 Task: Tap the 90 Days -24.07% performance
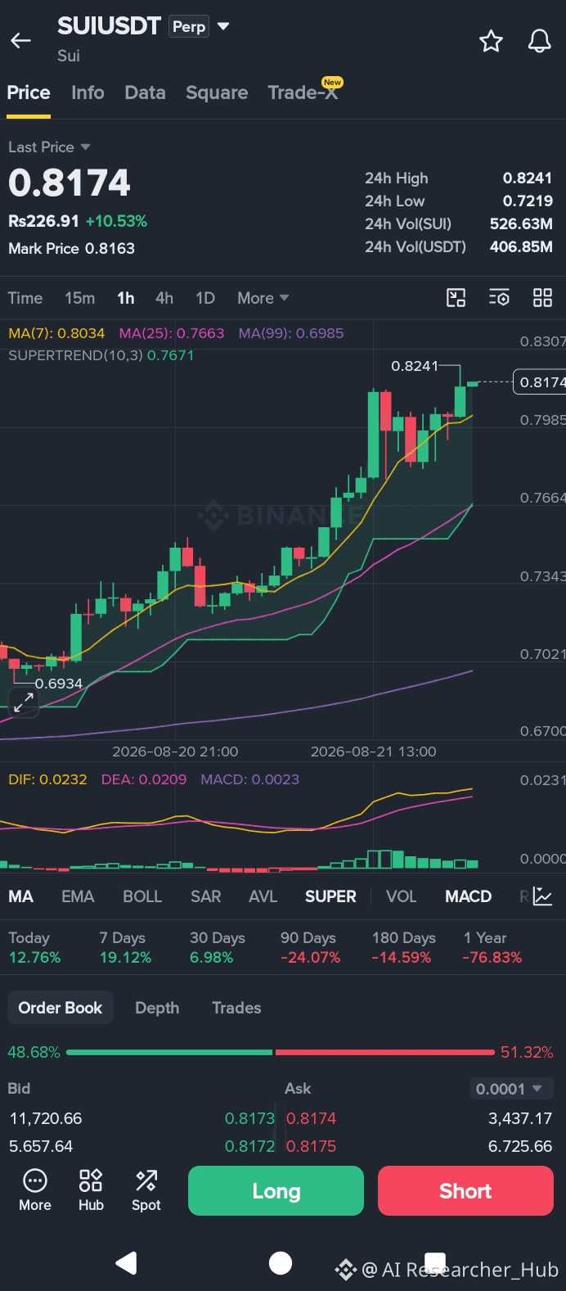(311, 947)
